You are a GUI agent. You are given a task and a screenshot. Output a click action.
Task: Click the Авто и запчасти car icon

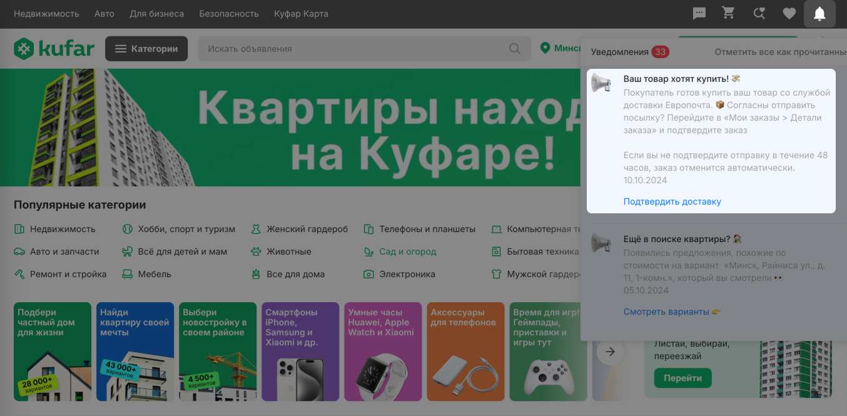click(x=19, y=251)
